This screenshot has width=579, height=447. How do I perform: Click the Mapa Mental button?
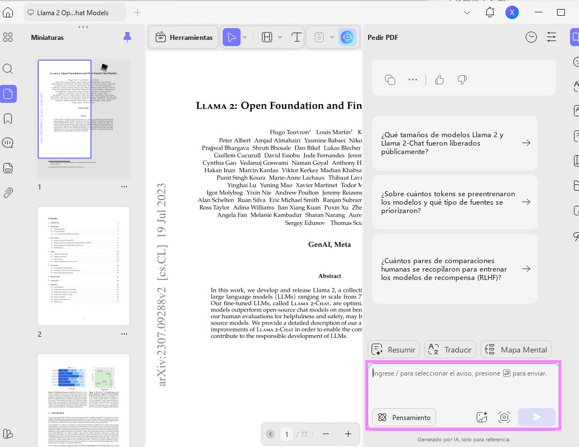click(516, 350)
